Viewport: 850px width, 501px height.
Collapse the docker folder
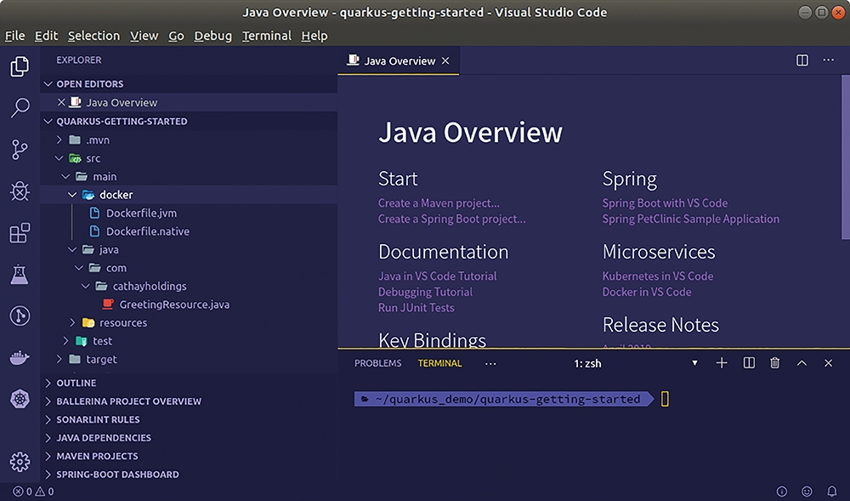click(x=72, y=195)
